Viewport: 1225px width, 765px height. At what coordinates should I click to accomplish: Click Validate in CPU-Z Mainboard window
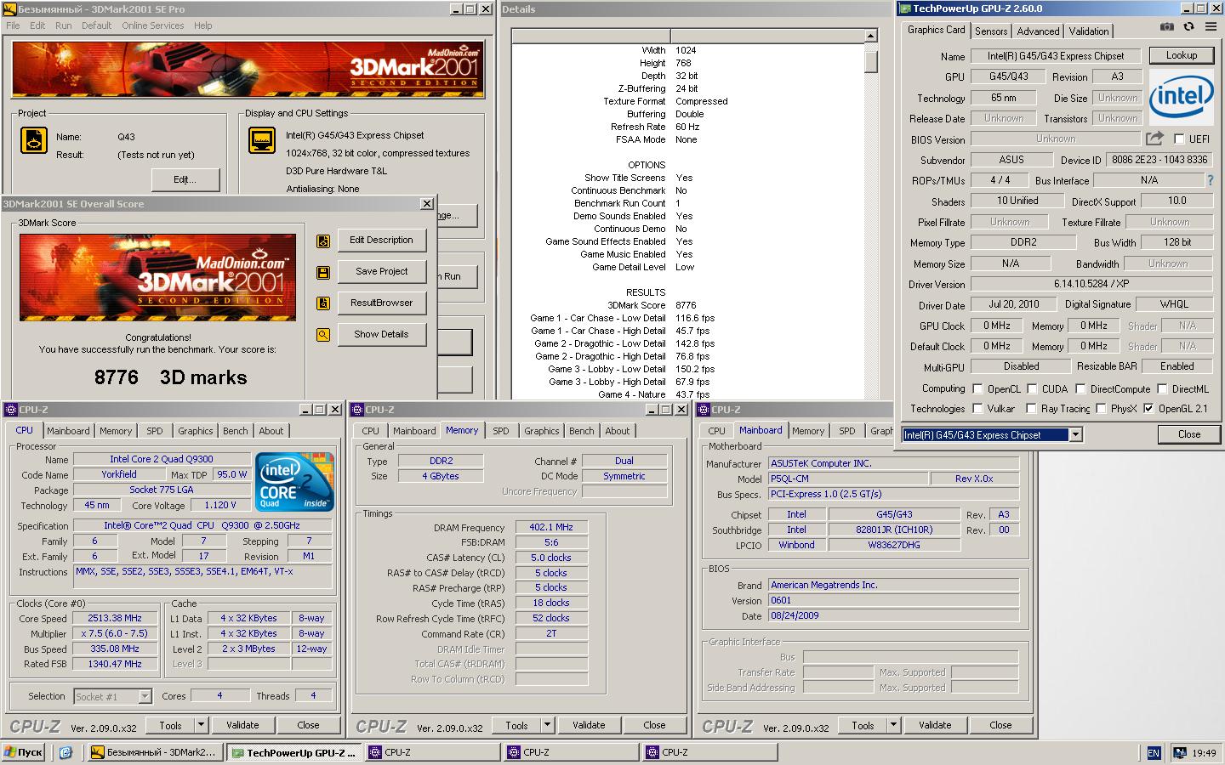(935, 725)
